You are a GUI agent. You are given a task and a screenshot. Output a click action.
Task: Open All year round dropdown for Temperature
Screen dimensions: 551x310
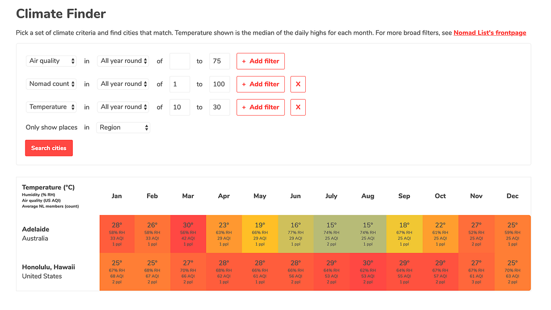(x=123, y=107)
